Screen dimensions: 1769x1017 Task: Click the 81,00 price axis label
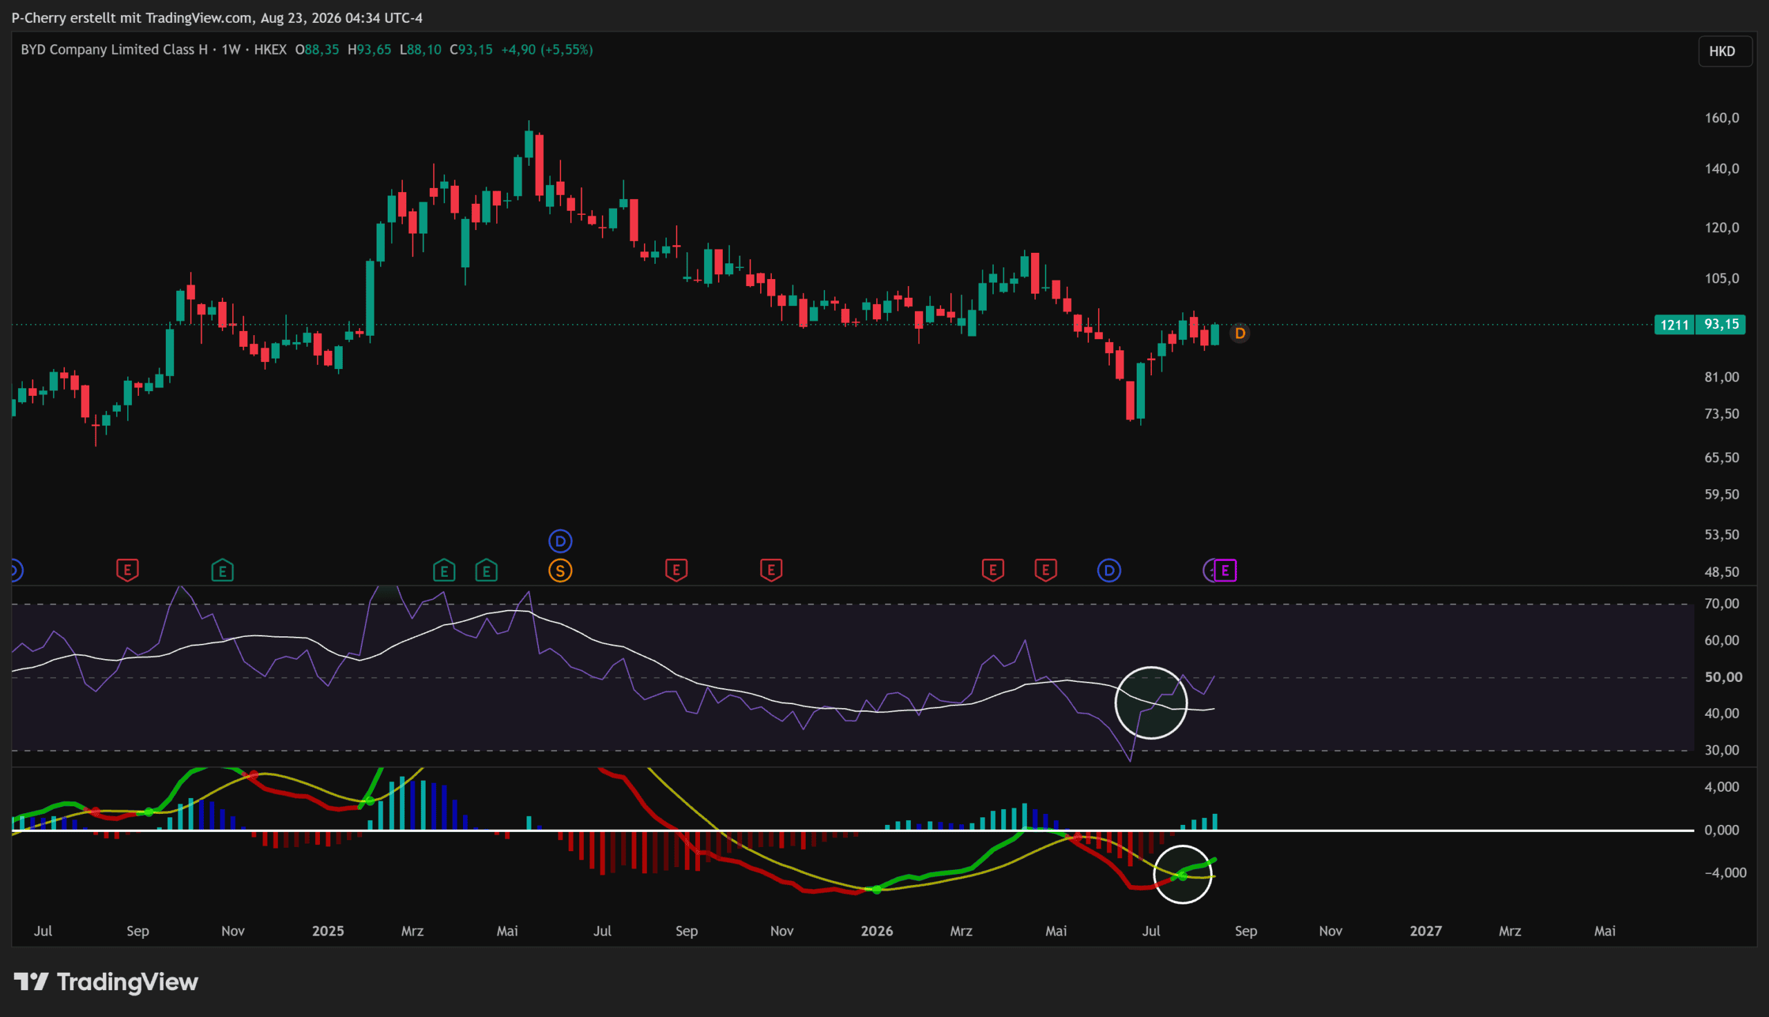click(x=1722, y=377)
